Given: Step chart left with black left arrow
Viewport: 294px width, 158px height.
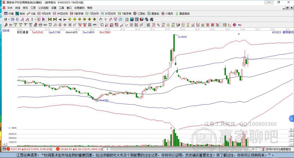Looking at the screenshot, I should [60, 19].
